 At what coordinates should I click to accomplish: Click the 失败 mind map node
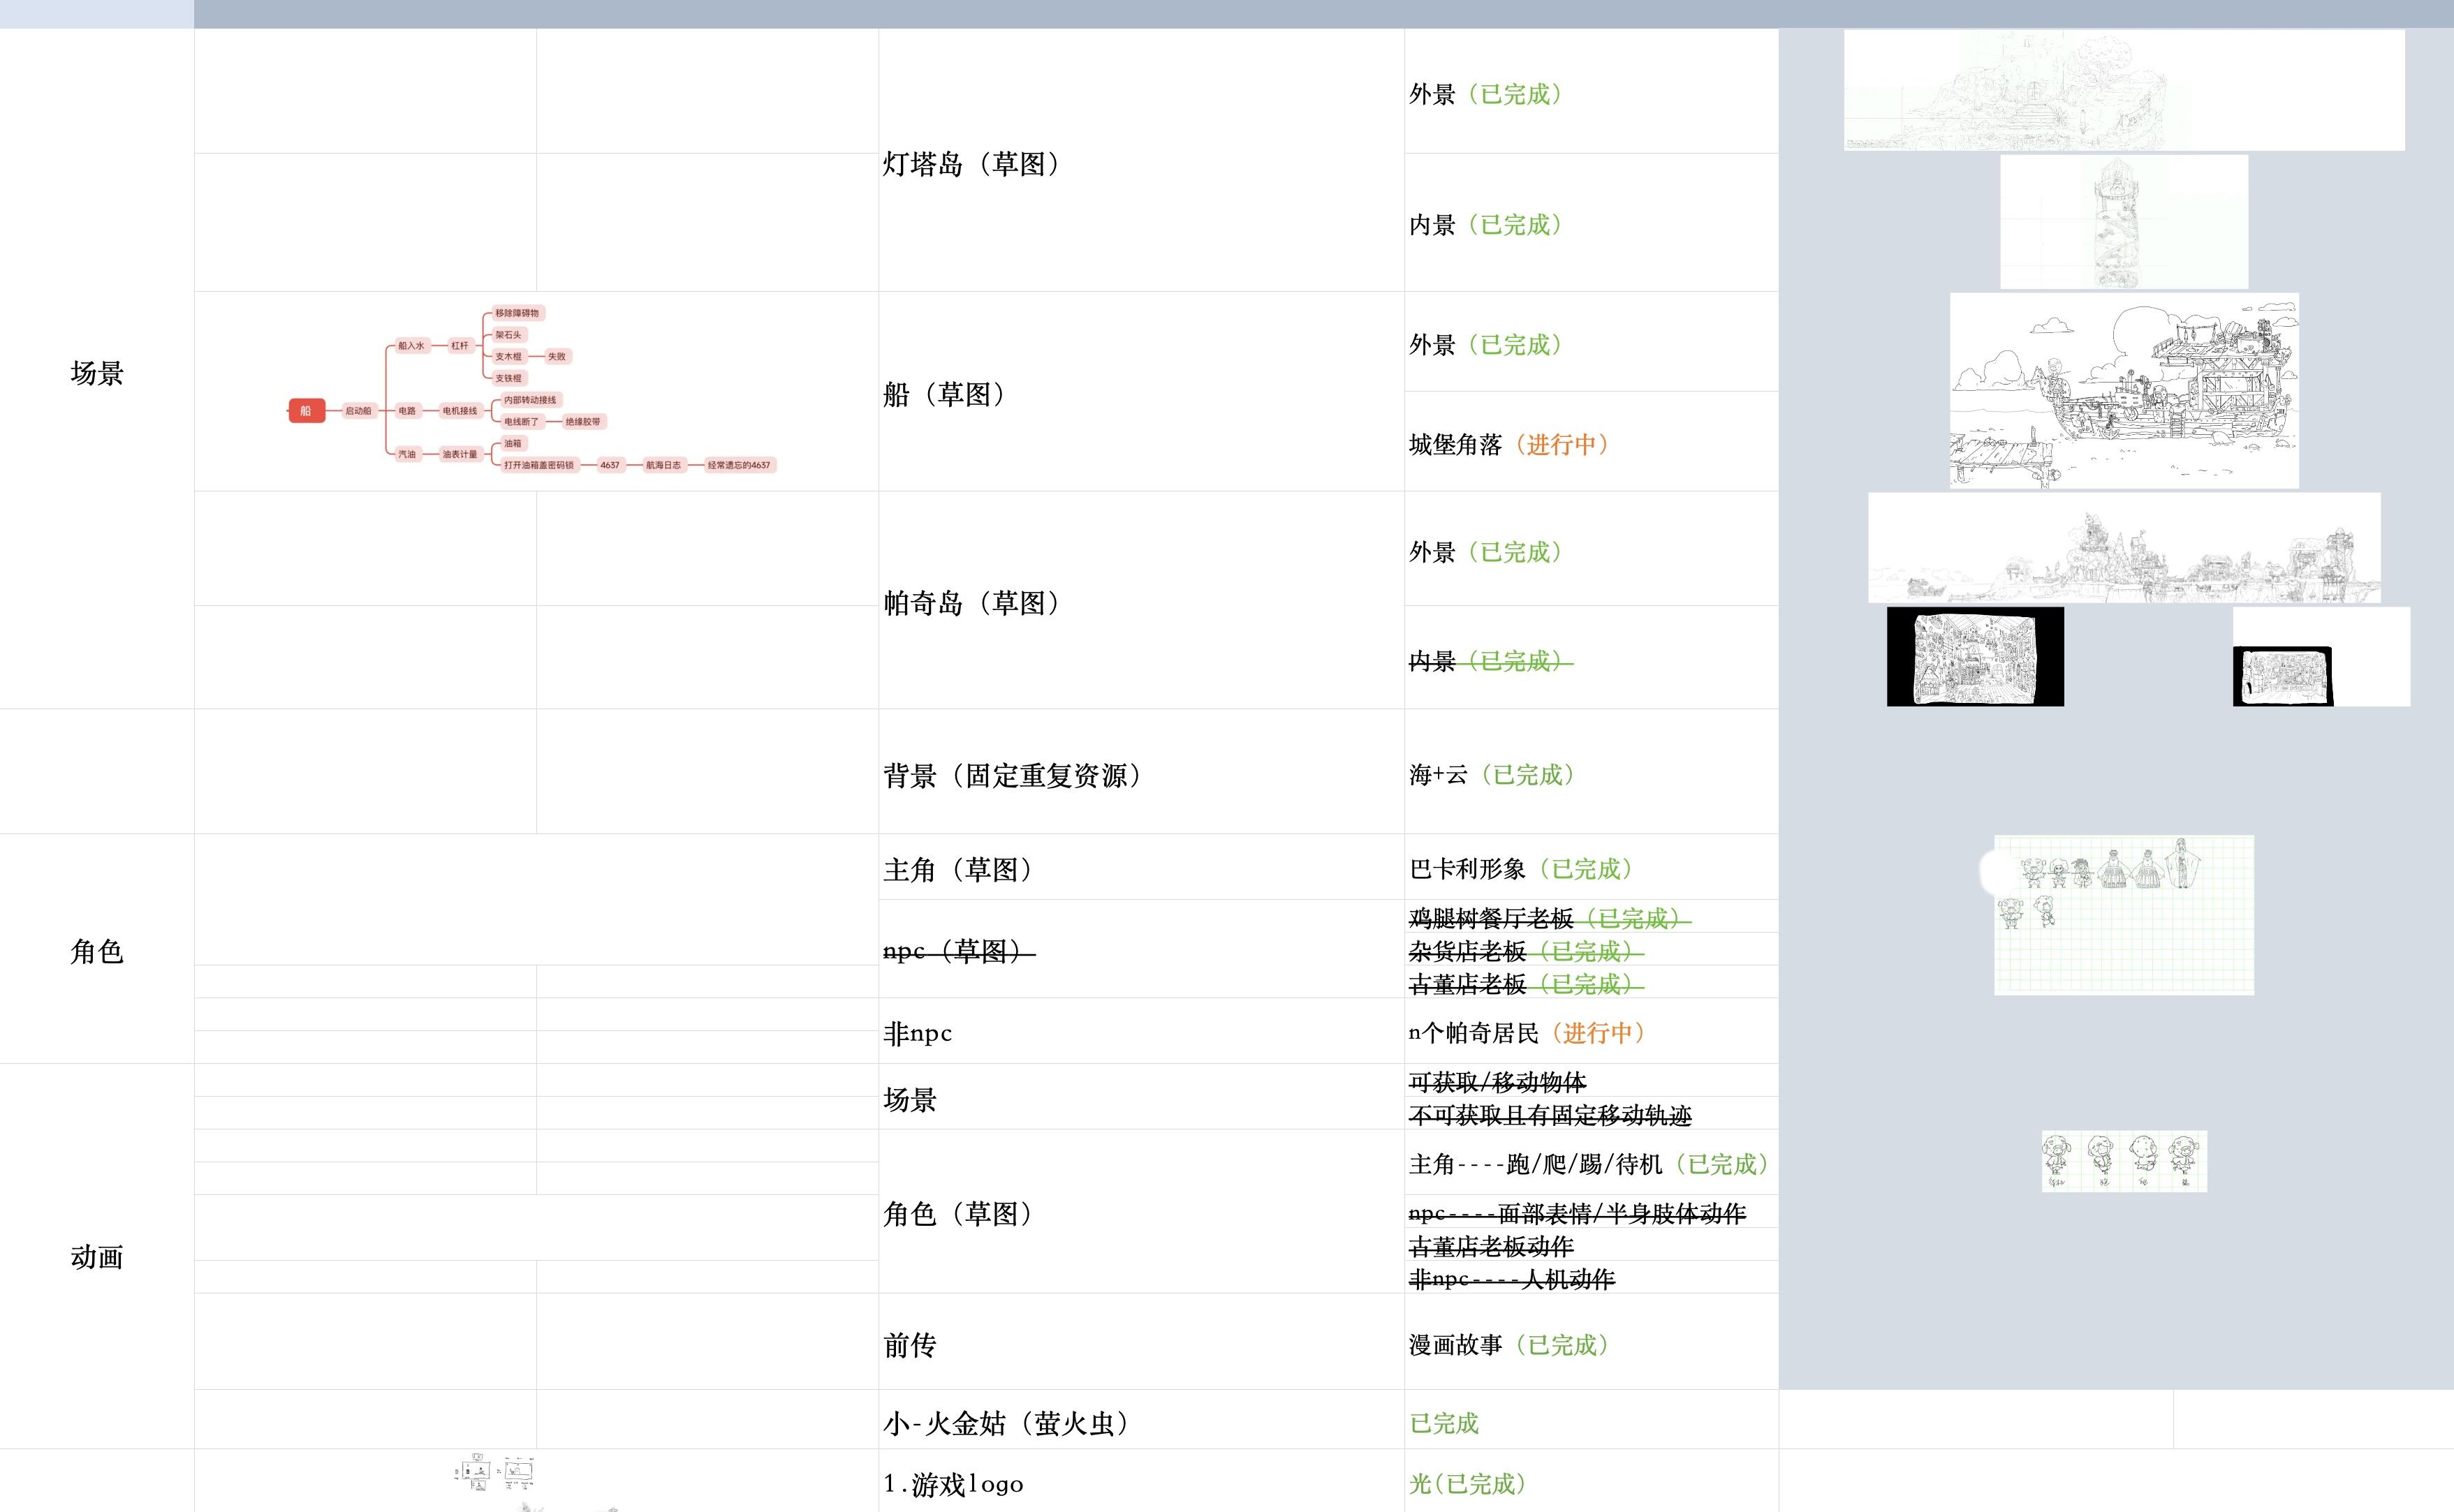[x=556, y=356]
